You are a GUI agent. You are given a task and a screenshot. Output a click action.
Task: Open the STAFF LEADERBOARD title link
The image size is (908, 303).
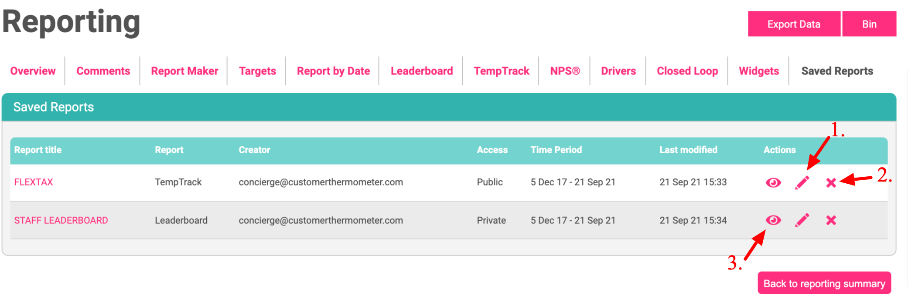tap(61, 220)
